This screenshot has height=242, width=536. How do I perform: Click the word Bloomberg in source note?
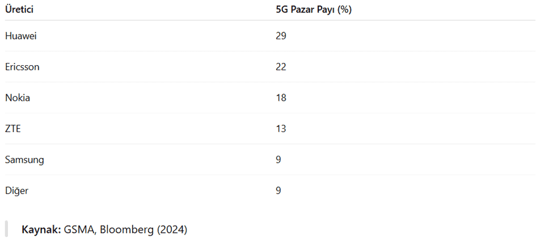coord(127,230)
